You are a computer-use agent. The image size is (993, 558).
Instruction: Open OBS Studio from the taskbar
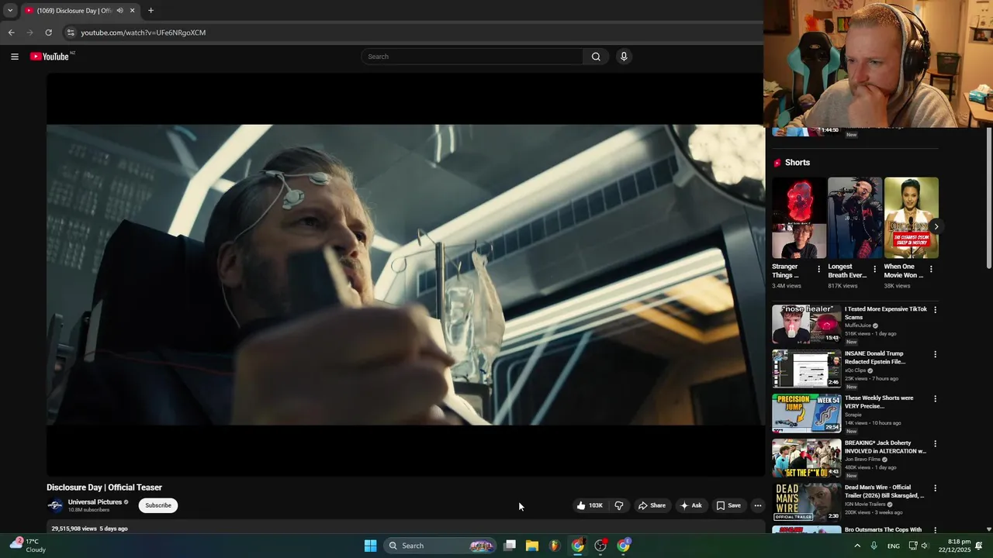click(x=600, y=546)
